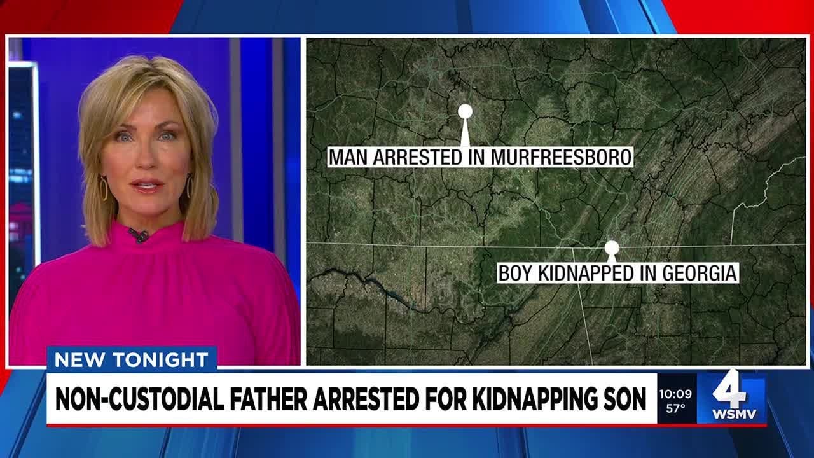
Task: Click the kidnapping headline text bar
Action: pyautogui.click(x=352, y=399)
